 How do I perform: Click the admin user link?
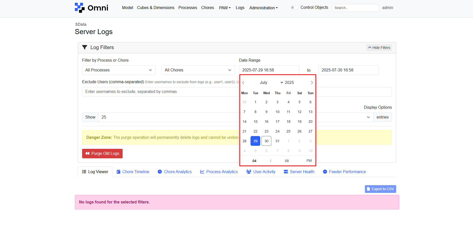click(387, 8)
